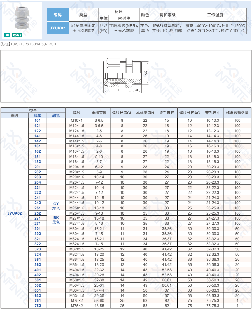The image size is (252, 310).
Task: Click the 开孔尺寸 column header
Action: point(213,113)
